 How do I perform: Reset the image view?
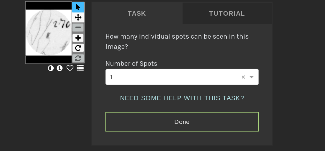click(78, 58)
